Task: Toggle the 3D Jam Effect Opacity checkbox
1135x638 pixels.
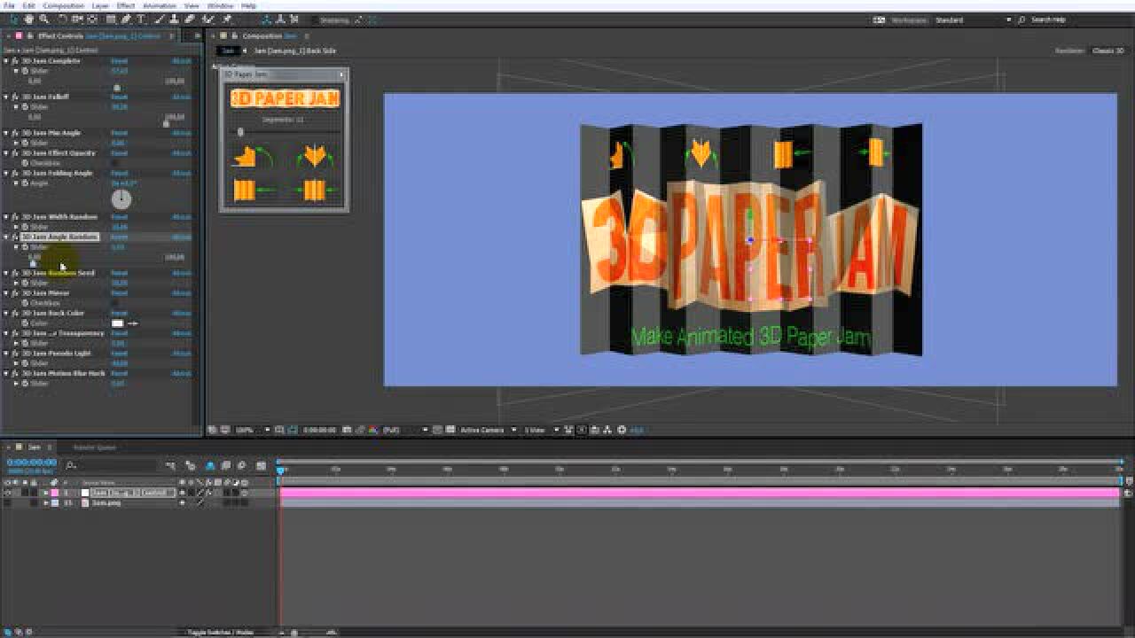Action: pyautogui.click(x=114, y=163)
